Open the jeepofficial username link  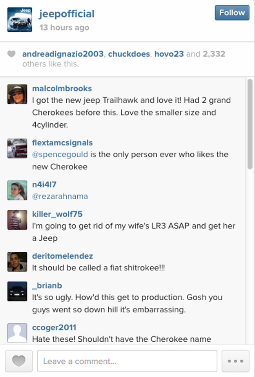67,14
